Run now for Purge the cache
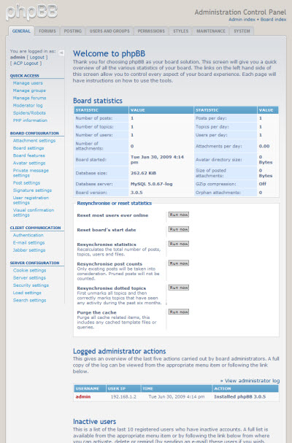Viewport: 292px width, 443px height. click(179, 312)
